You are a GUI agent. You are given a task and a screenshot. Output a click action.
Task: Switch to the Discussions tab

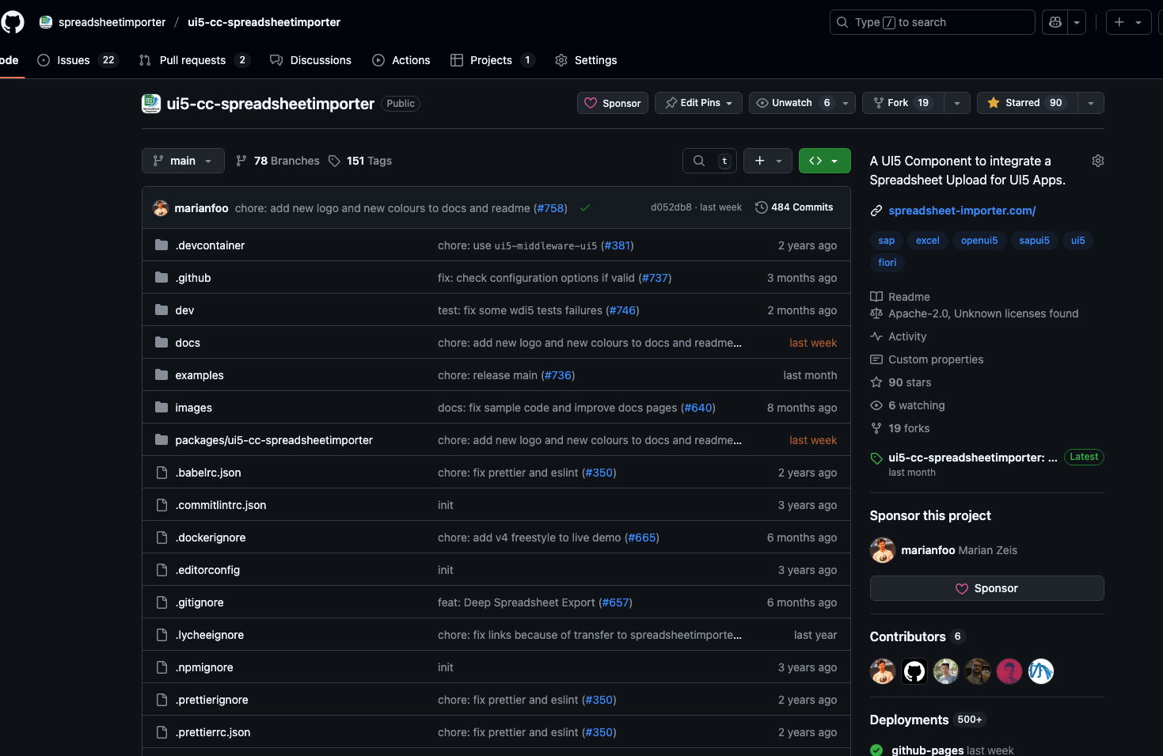(310, 60)
